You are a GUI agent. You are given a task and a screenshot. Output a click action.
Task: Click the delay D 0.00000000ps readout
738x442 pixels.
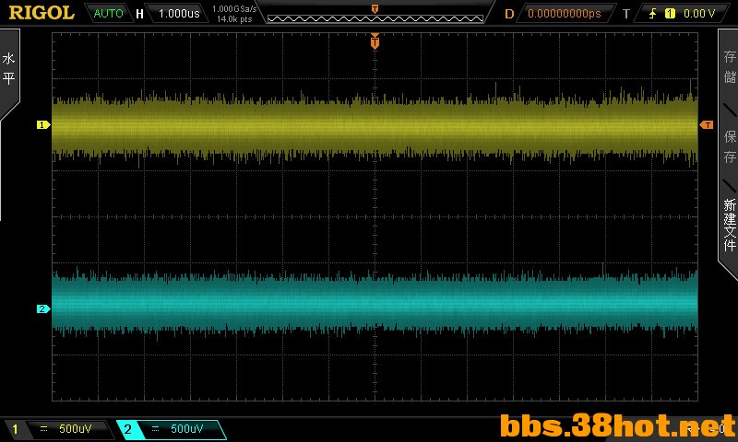point(565,14)
